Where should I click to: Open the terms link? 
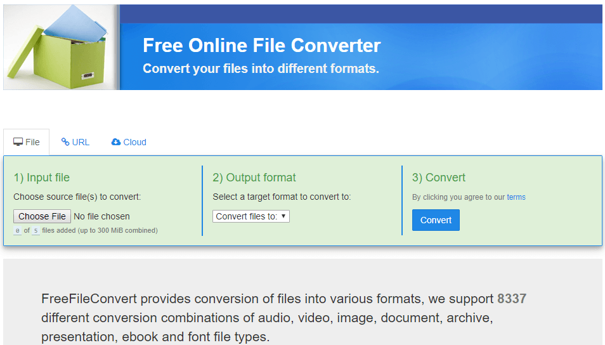(516, 197)
